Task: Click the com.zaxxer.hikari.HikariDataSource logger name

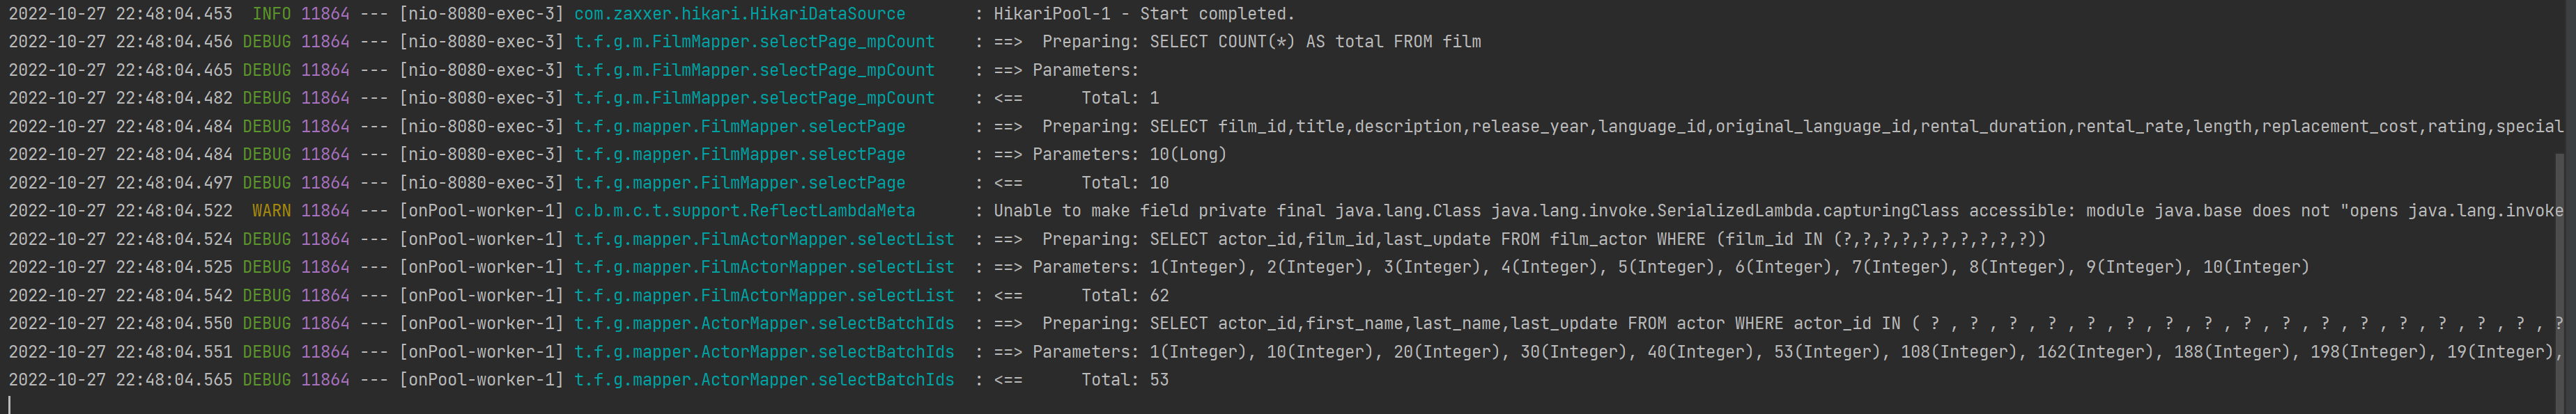Action: pos(739,14)
